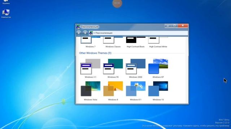This screenshot has width=231, height=129.
Task: Open the Корзина desktop icon
Action: (x=6, y=2)
